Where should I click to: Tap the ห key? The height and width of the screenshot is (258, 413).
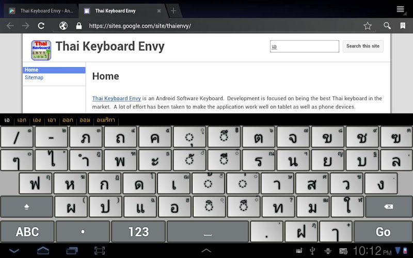[70, 184]
